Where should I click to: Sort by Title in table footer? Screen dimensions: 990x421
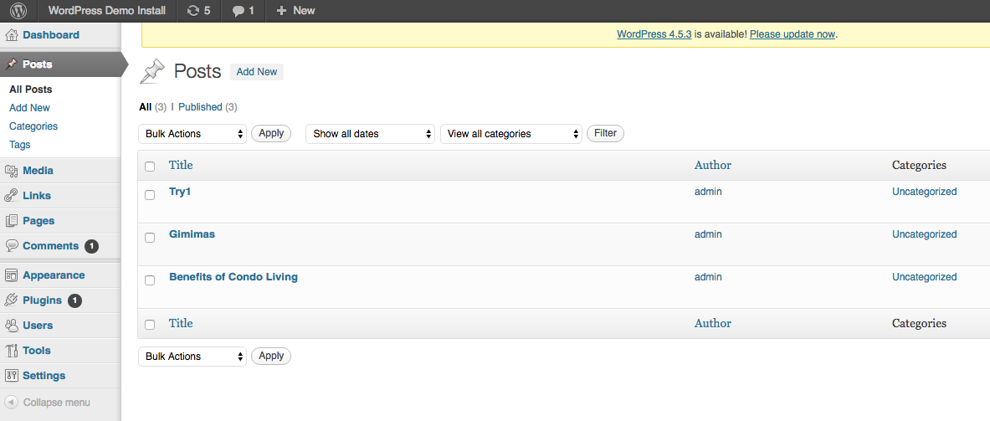click(181, 324)
